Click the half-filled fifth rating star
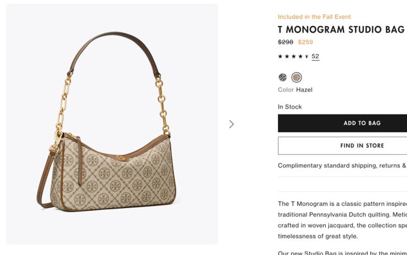407x255 pixels. point(307,56)
